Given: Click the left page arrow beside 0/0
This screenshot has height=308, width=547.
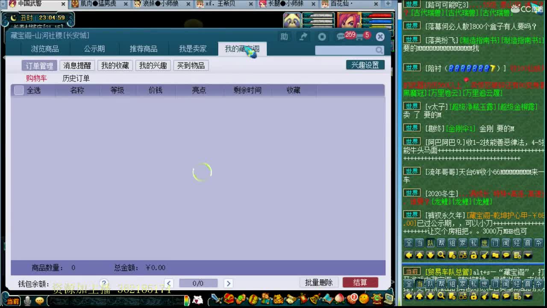Looking at the screenshot, I should (x=169, y=283).
